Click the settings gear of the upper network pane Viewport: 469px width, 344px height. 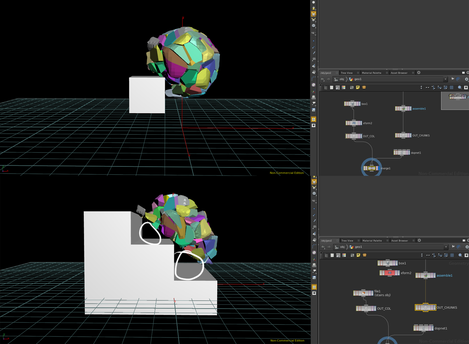tap(466, 79)
